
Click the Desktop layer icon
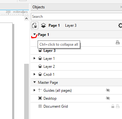40,98
